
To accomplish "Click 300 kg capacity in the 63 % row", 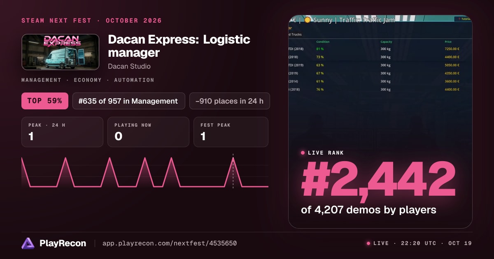I will 385,65.
